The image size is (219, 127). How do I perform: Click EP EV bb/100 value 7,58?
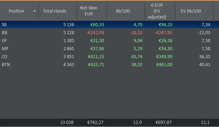[x=206, y=41]
